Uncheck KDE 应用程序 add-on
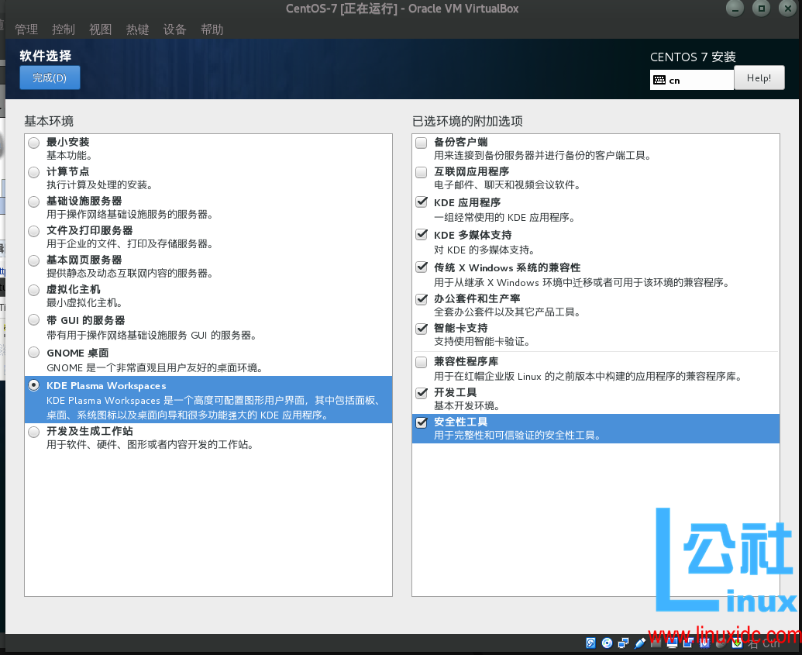The height and width of the screenshot is (655, 802). [422, 202]
